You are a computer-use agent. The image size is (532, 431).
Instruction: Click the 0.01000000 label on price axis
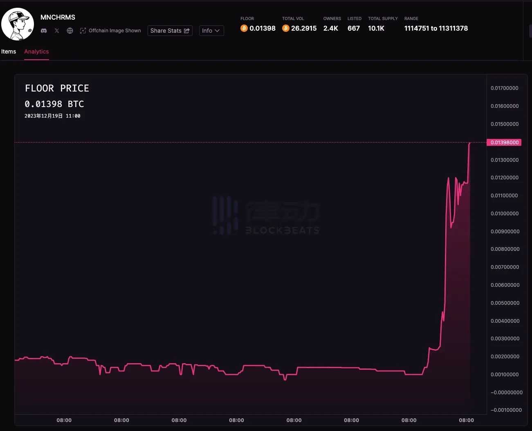505,214
